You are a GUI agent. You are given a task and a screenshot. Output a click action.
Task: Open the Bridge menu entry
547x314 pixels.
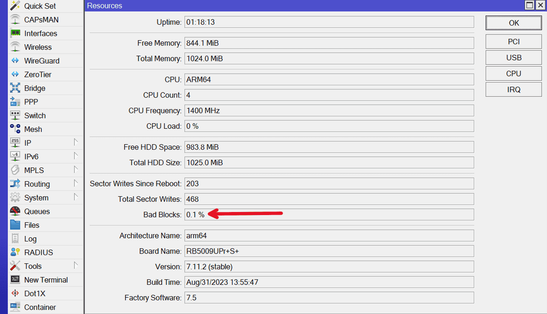(x=45, y=88)
